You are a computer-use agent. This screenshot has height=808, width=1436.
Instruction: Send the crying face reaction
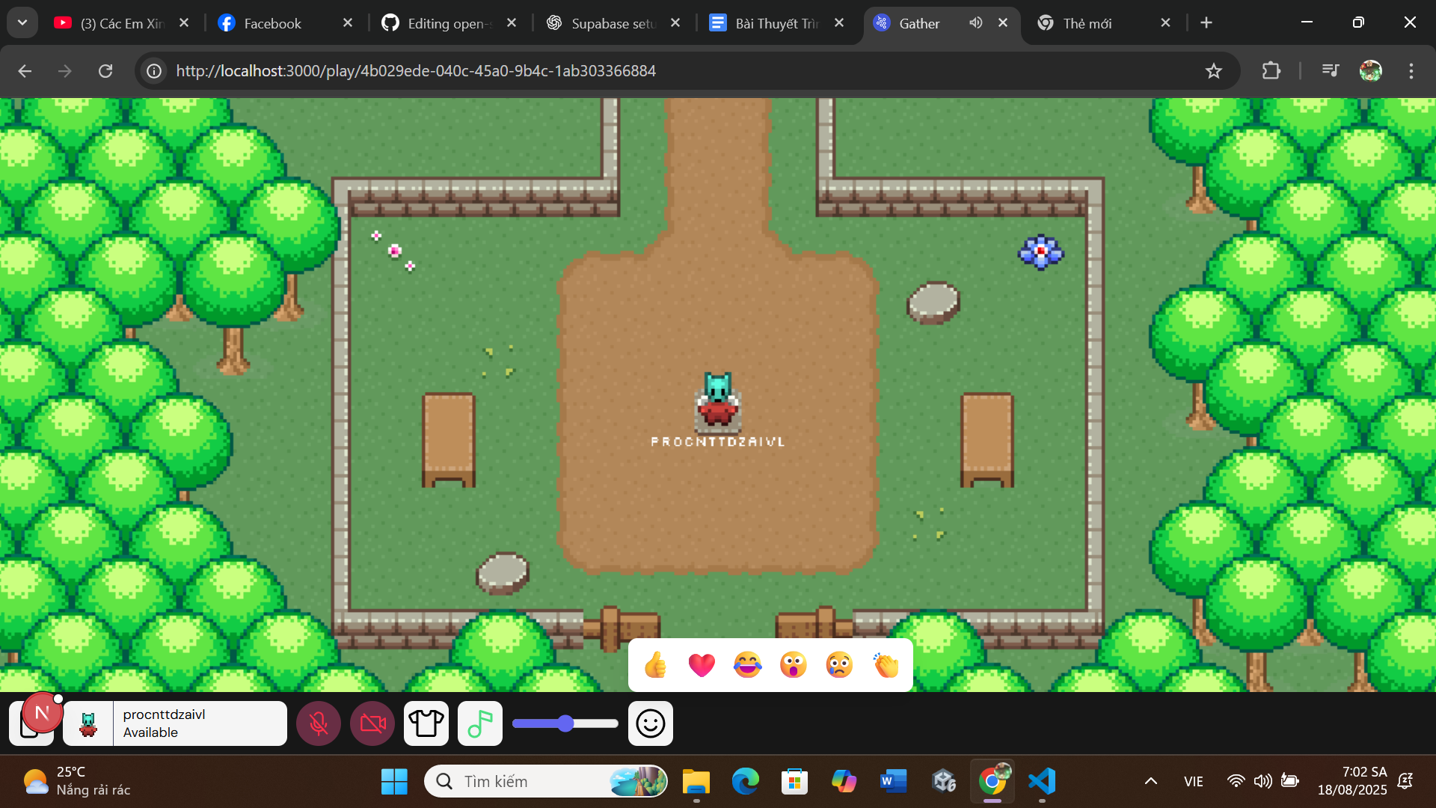click(x=839, y=664)
